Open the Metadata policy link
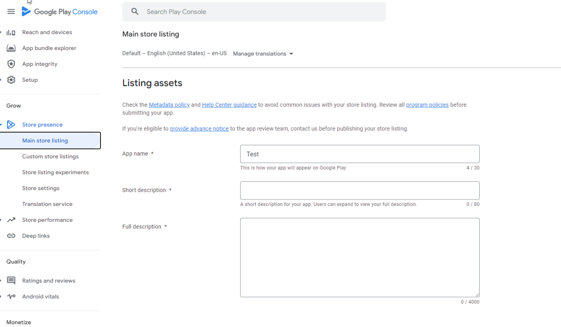 point(169,105)
